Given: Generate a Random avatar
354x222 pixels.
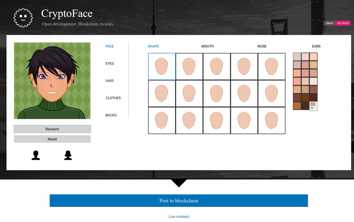Looking at the screenshot, I should [x=52, y=129].
